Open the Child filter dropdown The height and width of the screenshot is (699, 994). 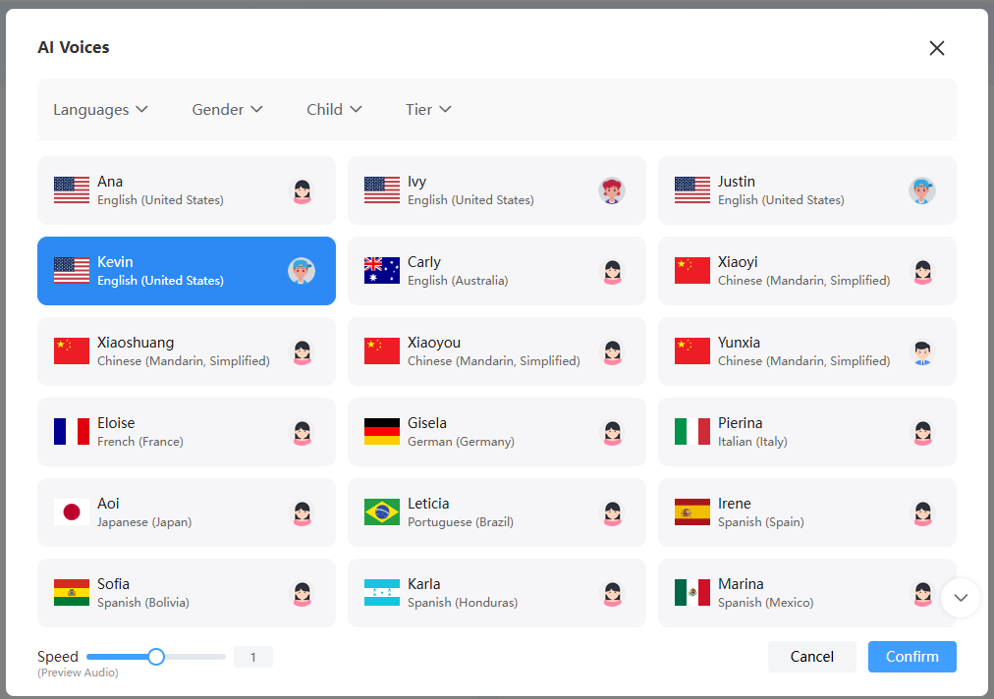click(334, 110)
